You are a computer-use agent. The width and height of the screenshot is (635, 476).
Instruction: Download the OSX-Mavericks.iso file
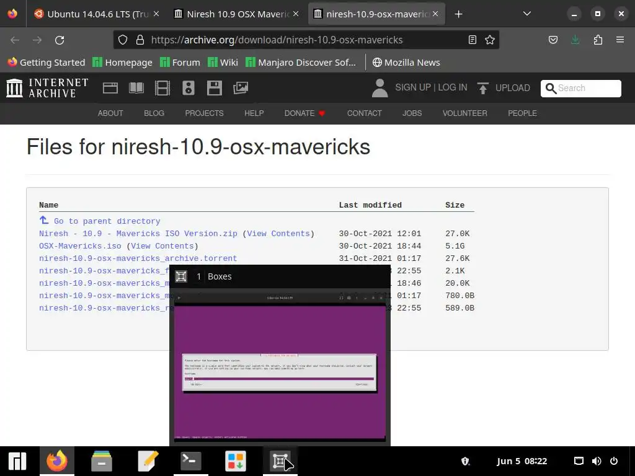80,246
